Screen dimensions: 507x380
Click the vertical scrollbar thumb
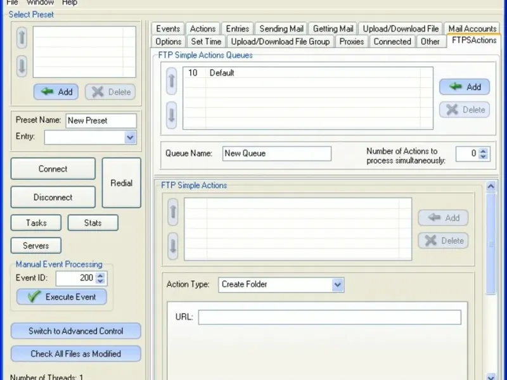point(491,244)
